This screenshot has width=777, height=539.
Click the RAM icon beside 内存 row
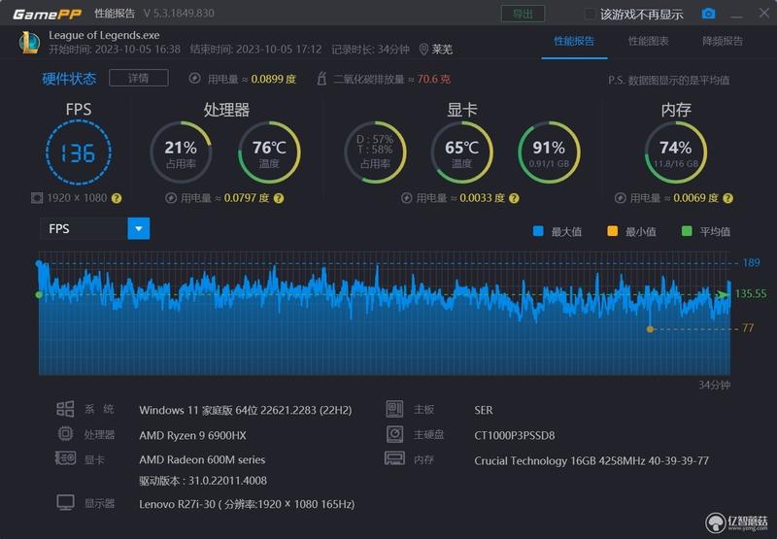(x=394, y=458)
